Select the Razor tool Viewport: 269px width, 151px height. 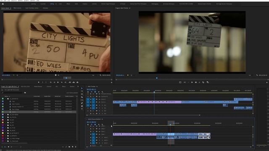(82, 97)
